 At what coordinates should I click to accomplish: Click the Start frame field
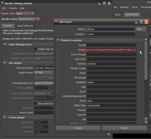click(41, 122)
